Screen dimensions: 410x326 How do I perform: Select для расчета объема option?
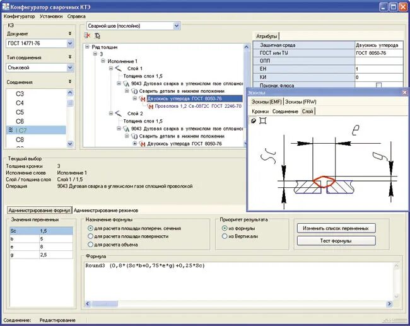click(90, 245)
